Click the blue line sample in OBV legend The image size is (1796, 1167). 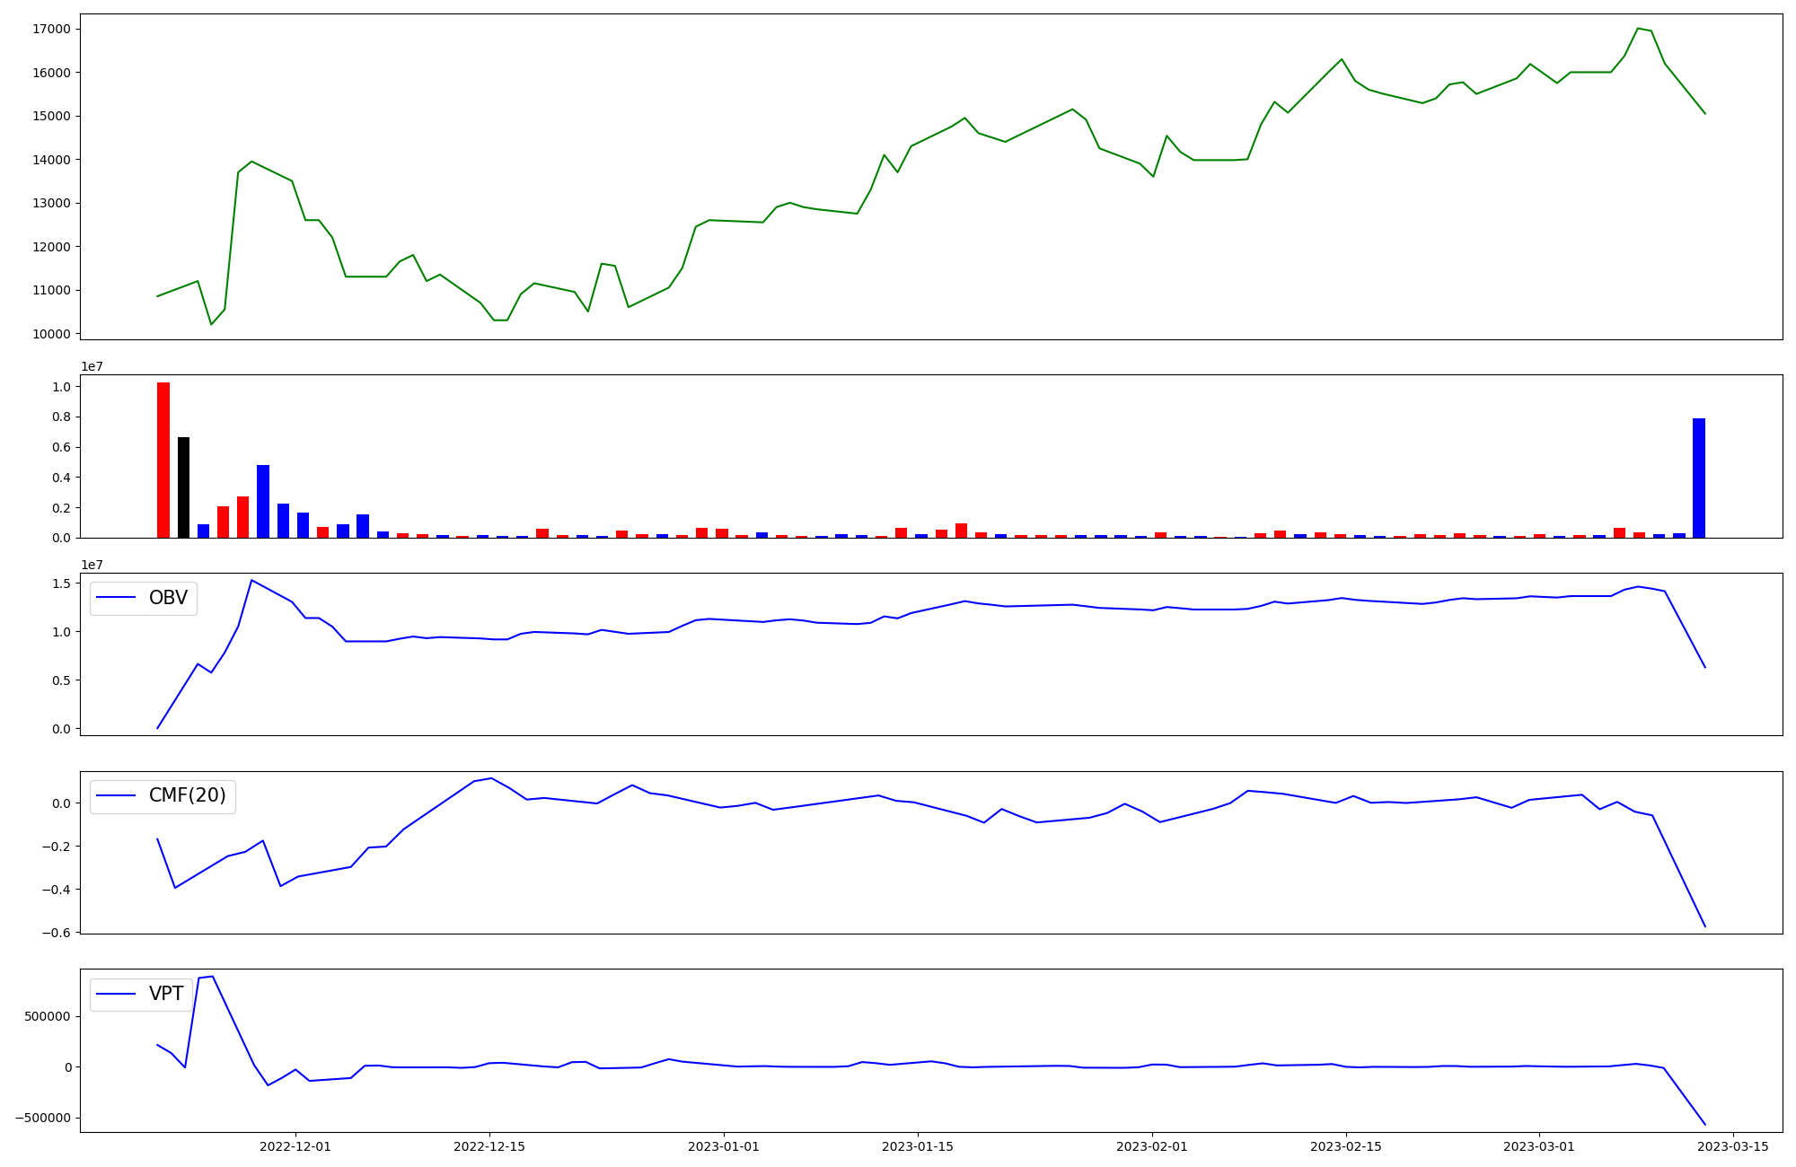(x=116, y=598)
